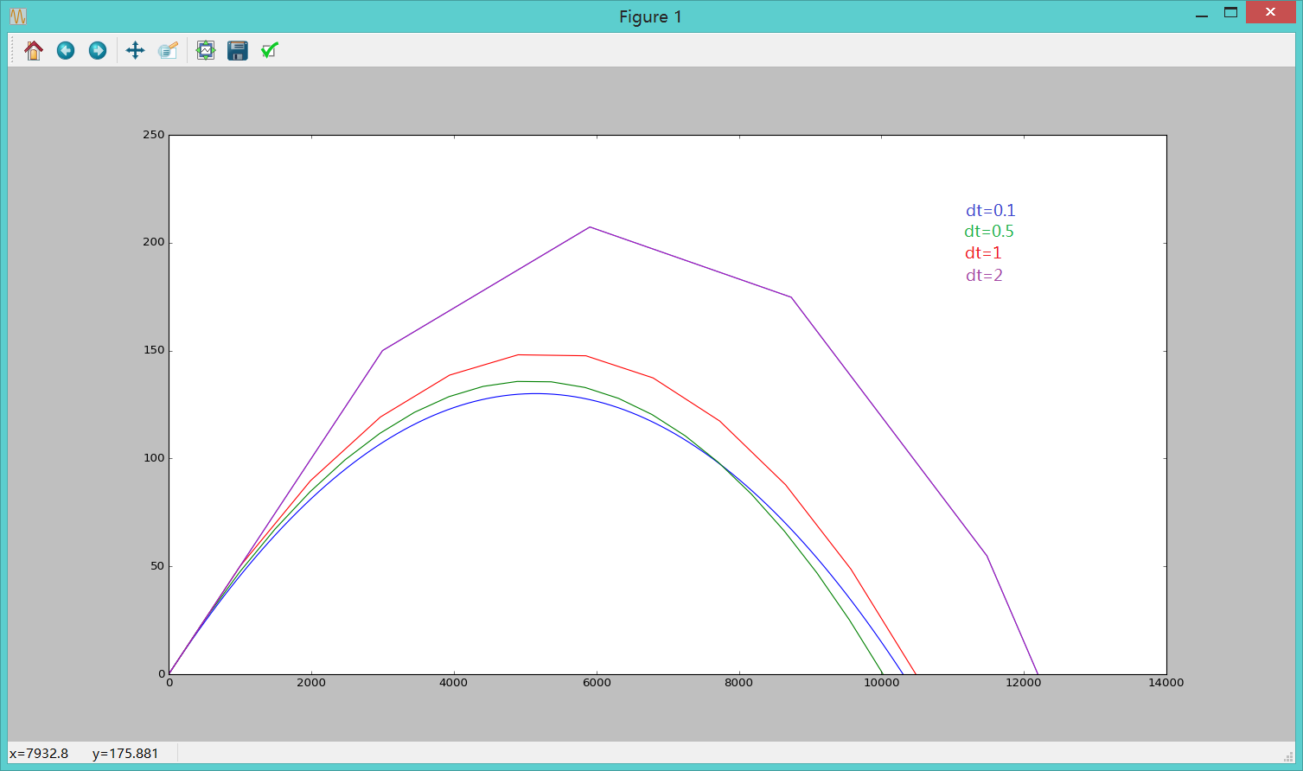Click the Figure 1 window title

(x=650, y=16)
